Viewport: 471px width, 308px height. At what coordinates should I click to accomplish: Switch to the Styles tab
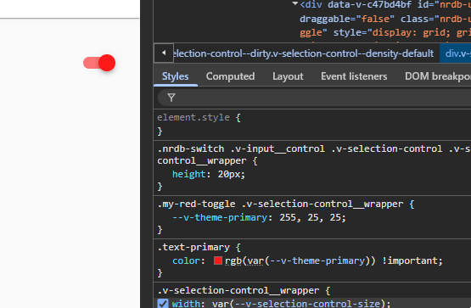pyautogui.click(x=176, y=76)
